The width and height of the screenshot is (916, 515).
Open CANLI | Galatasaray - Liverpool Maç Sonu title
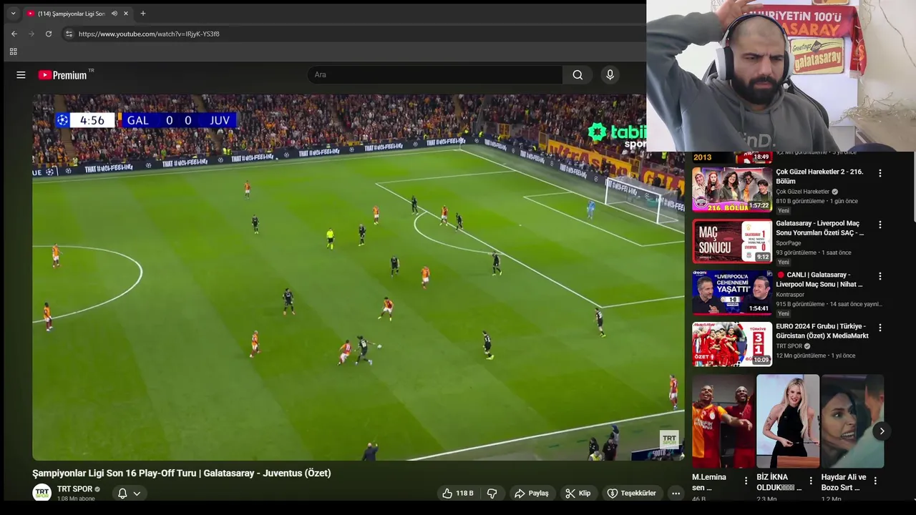pos(819,280)
